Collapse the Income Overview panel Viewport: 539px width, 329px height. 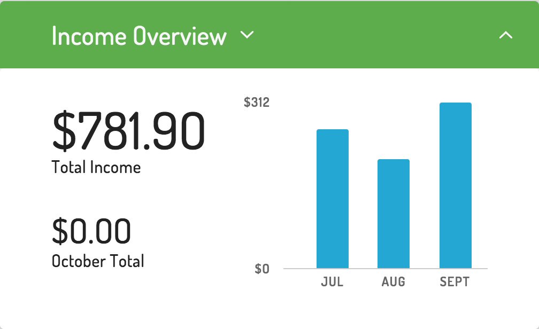pos(506,35)
